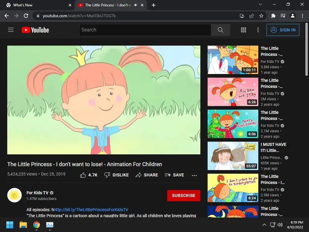This screenshot has height=232, width=309.
Task: View site info via padlock icon
Action: [38, 16]
